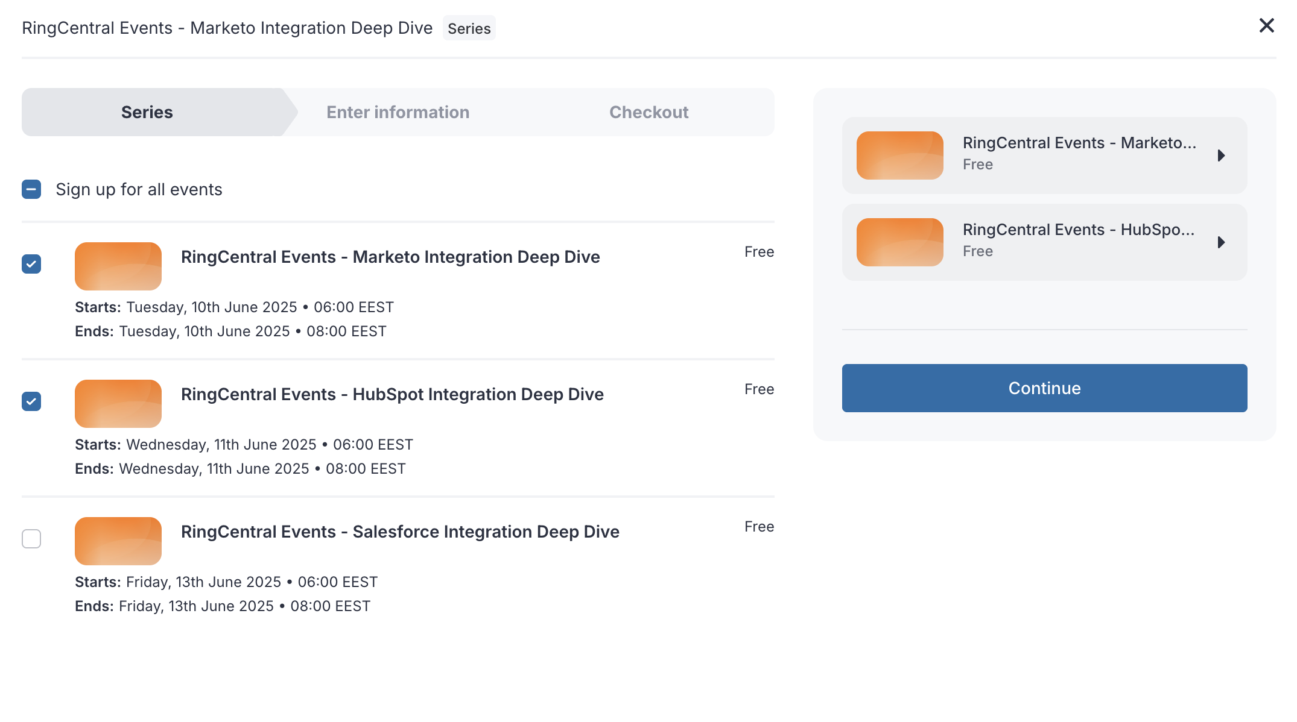Click the Free price of the HubSpot list row
Image resolution: width=1297 pixels, height=722 pixels.
pos(759,389)
